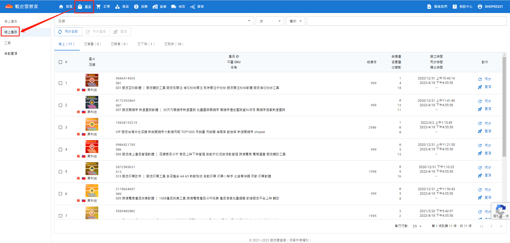
Task: Open the 商品 goods menu icon
Action: 117,7
